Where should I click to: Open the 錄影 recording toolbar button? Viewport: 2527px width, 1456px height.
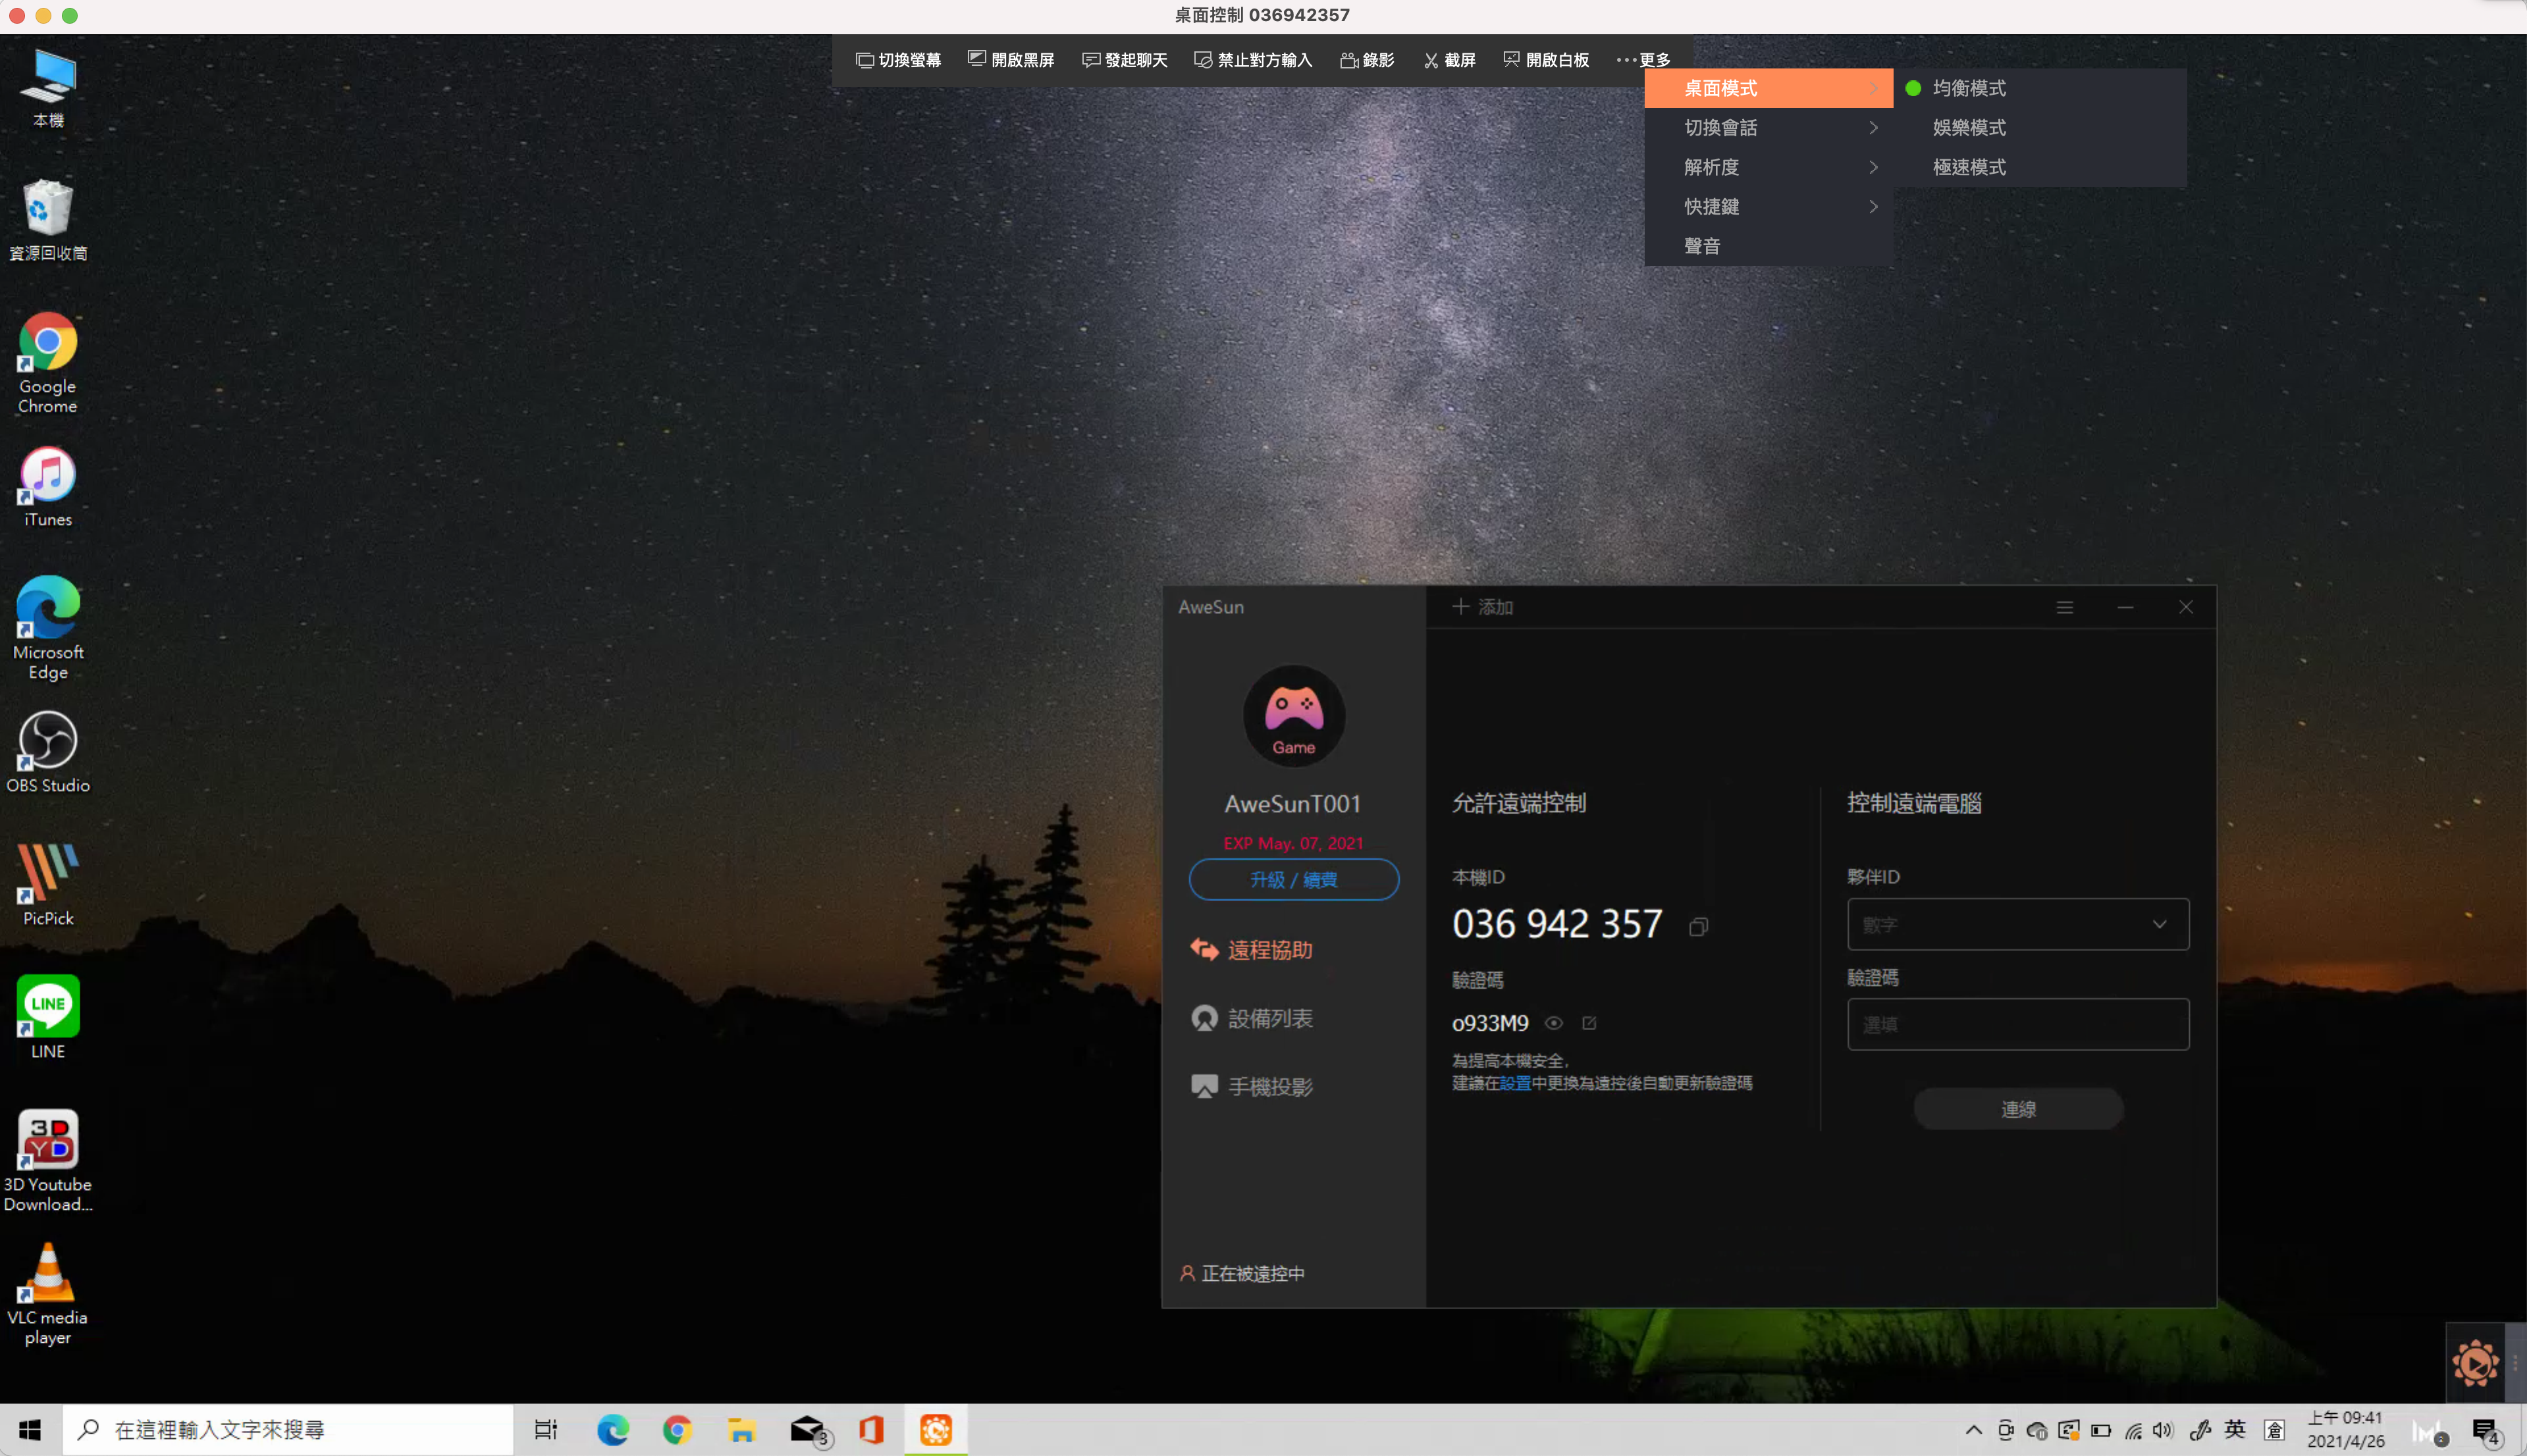[x=1367, y=60]
